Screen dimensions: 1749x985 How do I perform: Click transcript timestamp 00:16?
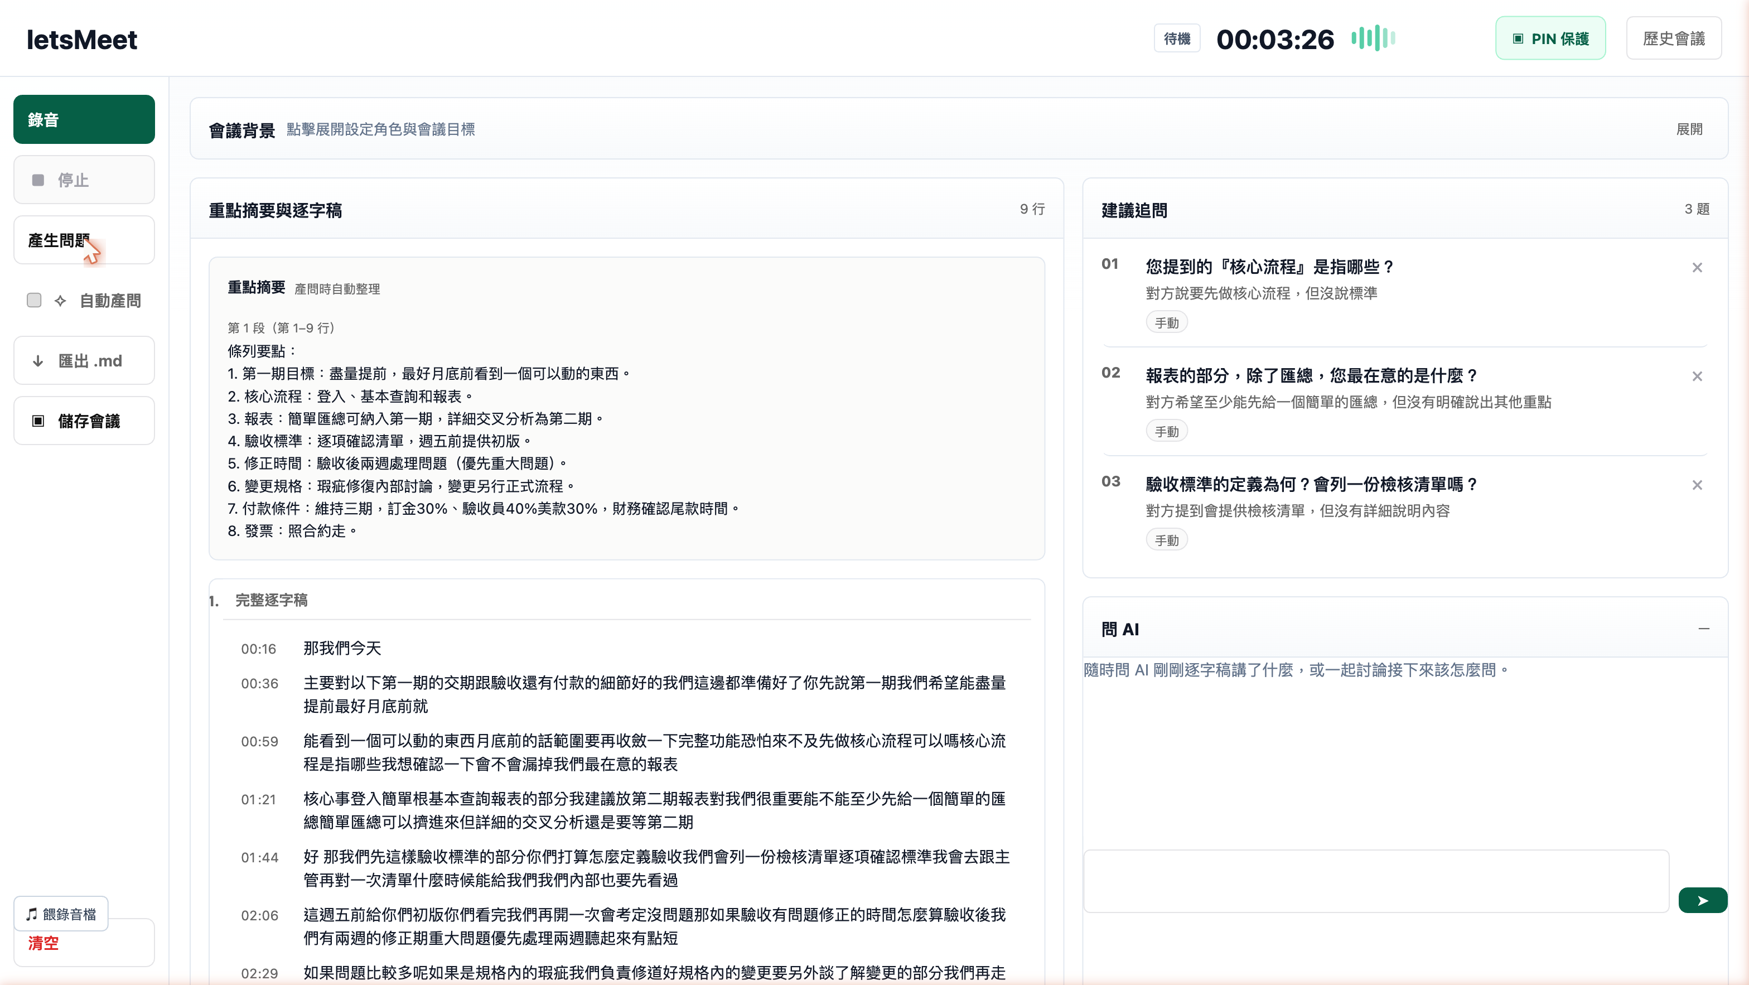click(x=259, y=649)
